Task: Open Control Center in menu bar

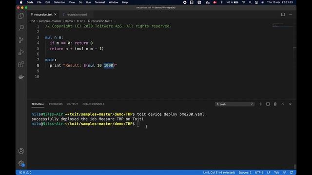Action: pyautogui.click(x=256, y=2)
